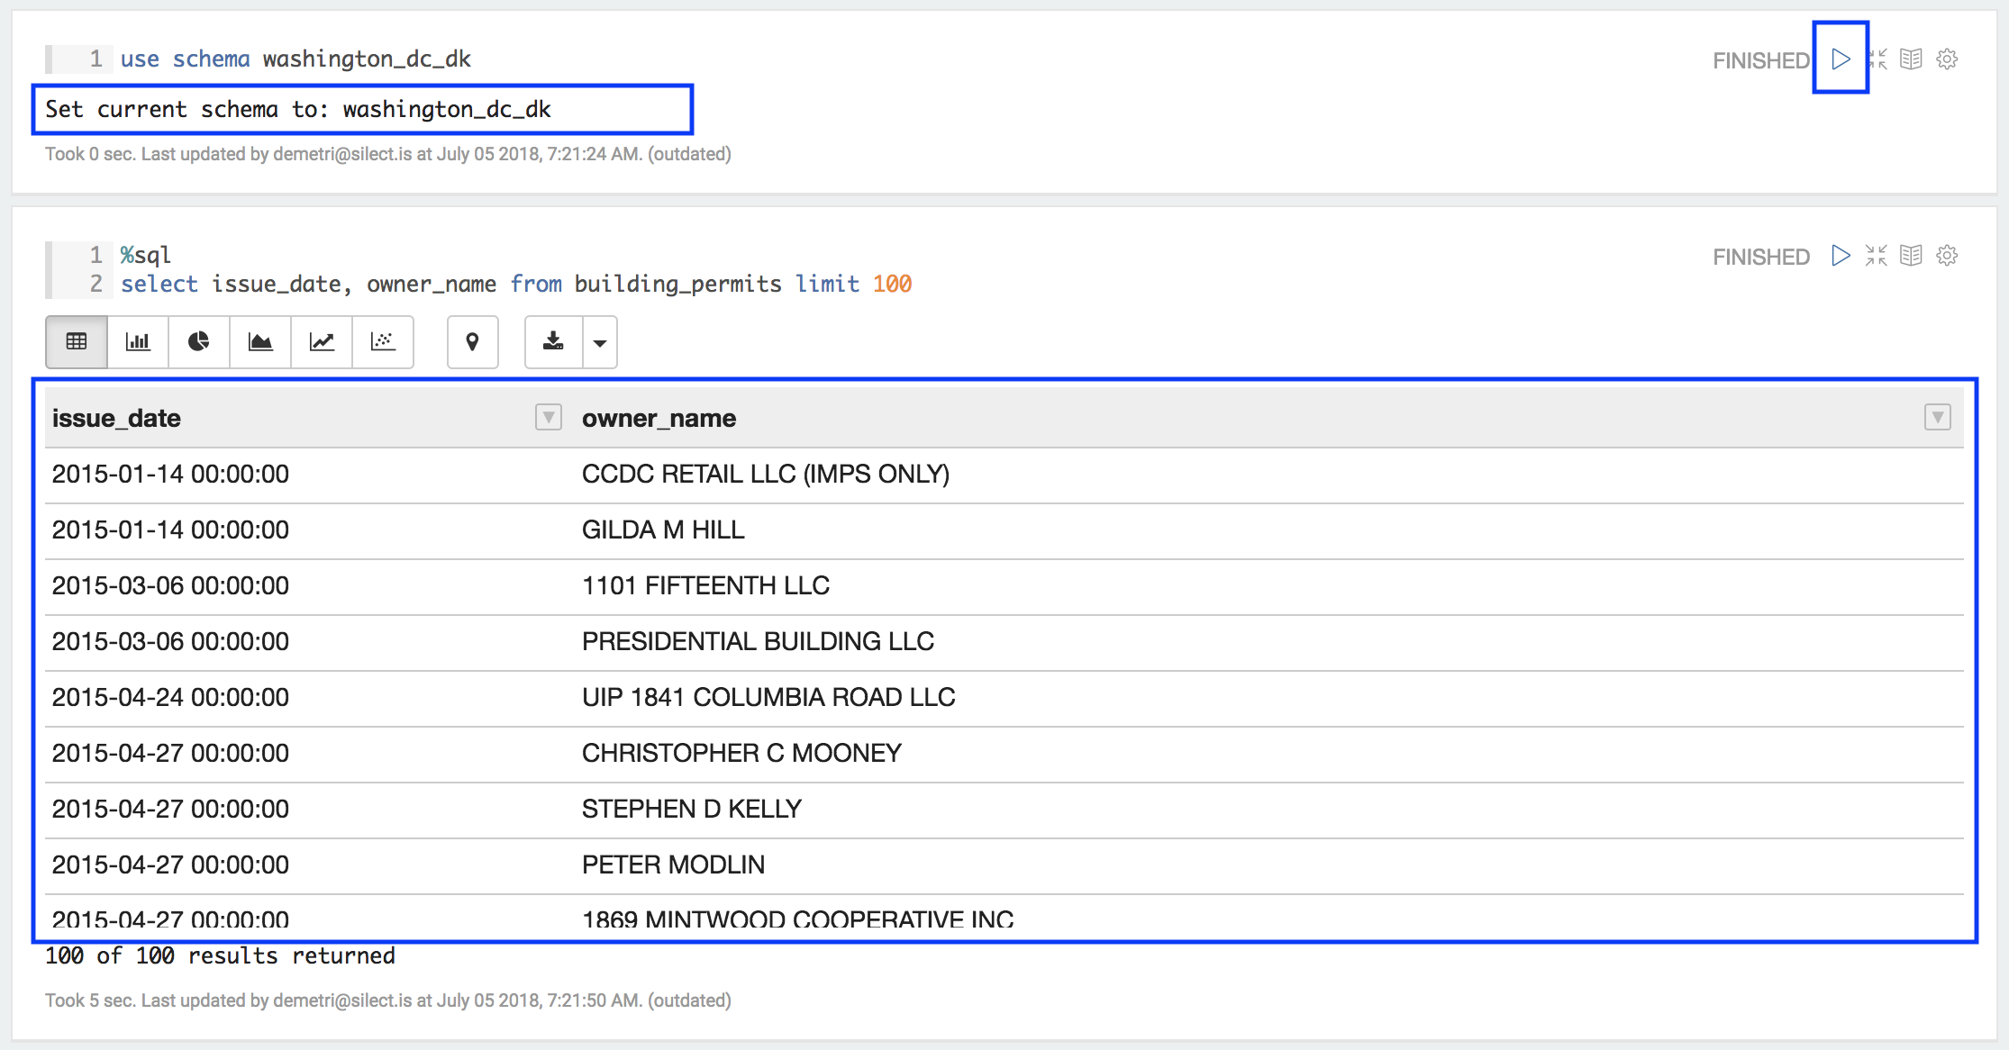Select the date cell beside 1101 FIFTEENTH LLC

point(310,586)
